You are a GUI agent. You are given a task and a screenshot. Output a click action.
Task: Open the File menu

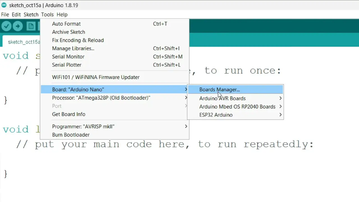pyautogui.click(x=5, y=15)
